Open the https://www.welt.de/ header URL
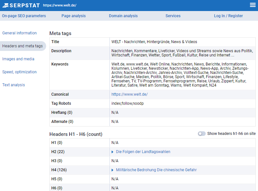258x191 pixels. point(59,5)
